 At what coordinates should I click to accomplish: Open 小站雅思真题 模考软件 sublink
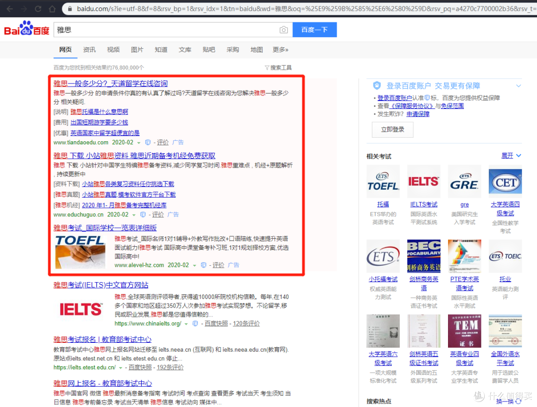129,195
